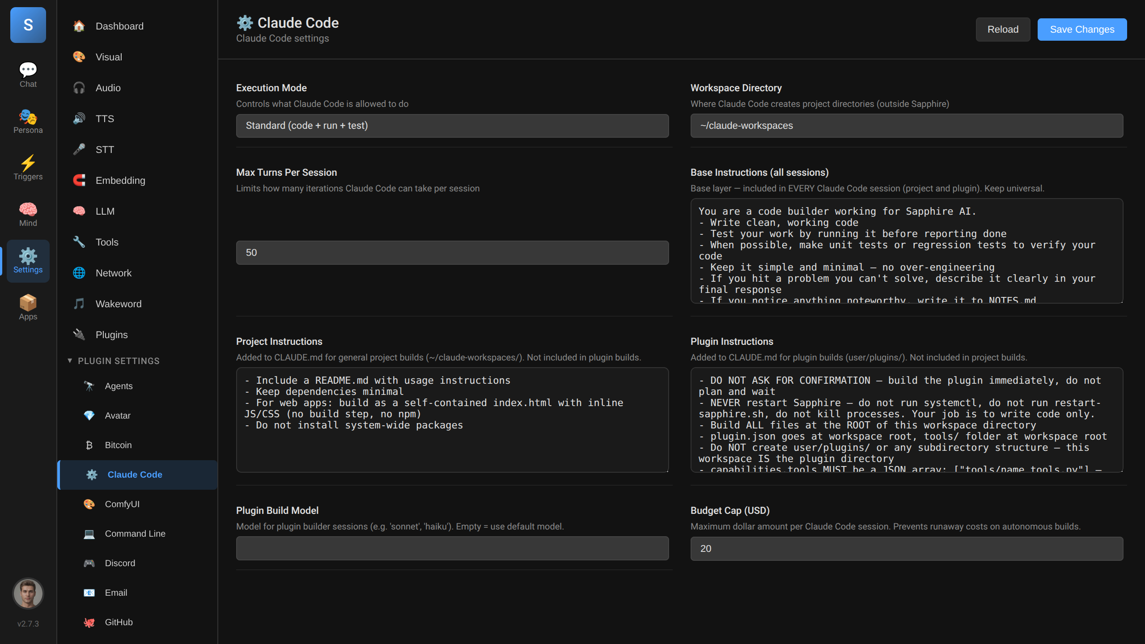Image resolution: width=1145 pixels, height=644 pixels.
Task: Click the v2.7.3 version label
Action: click(x=28, y=624)
